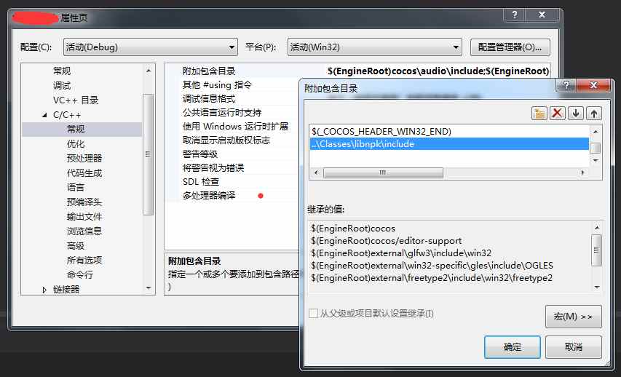Click the 宏(M) >> button
The height and width of the screenshot is (377, 621).
coord(574,317)
